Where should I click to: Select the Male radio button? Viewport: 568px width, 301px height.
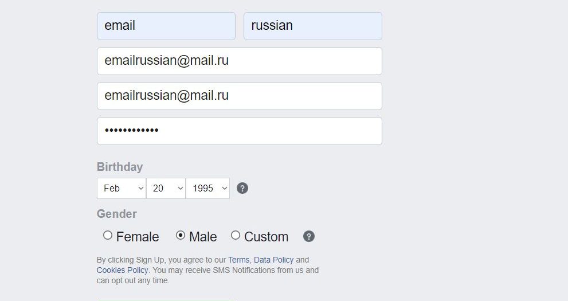[181, 236]
